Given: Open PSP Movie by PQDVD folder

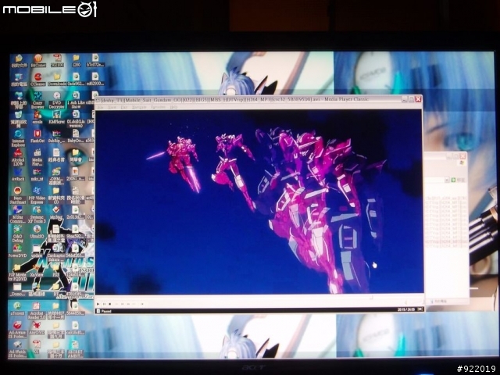Looking at the screenshot, I should [17, 273].
